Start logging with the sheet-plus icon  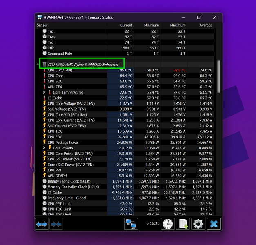click(183, 224)
